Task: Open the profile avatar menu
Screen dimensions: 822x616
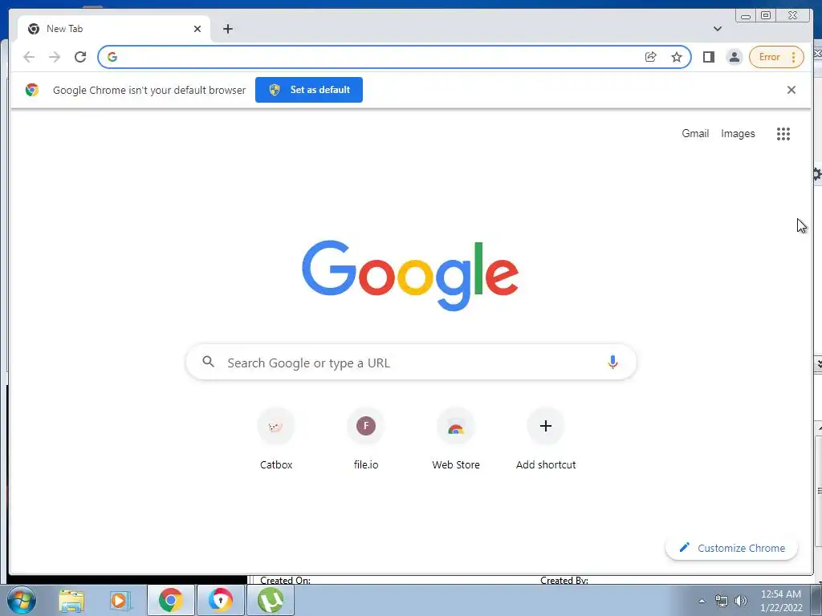Action: [x=735, y=57]
